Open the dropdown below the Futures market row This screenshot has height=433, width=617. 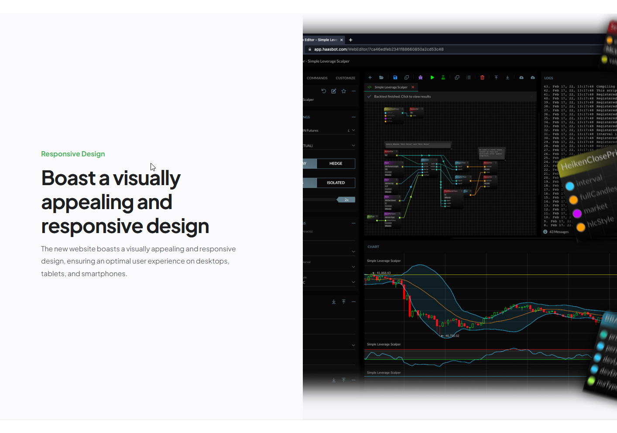353,145
